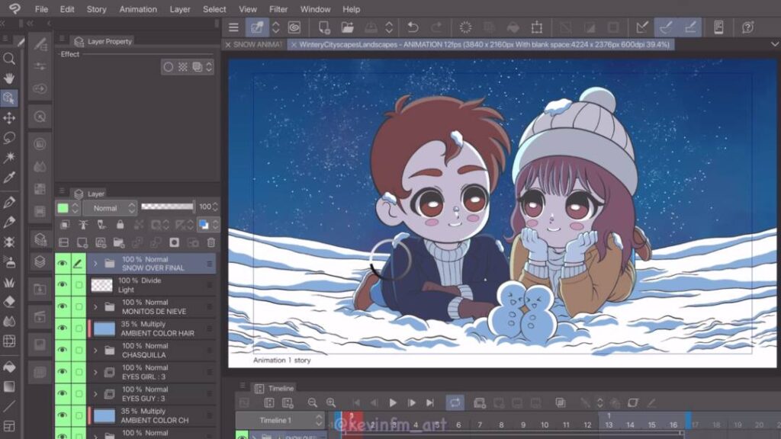
Task: Open the Filter menu
Action: point(278,9)
